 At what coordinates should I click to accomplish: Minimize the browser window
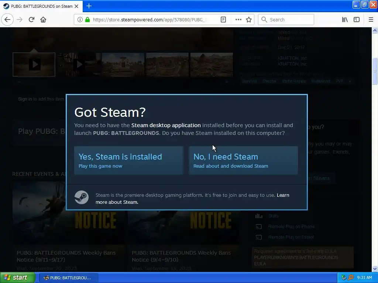point(356,4)
